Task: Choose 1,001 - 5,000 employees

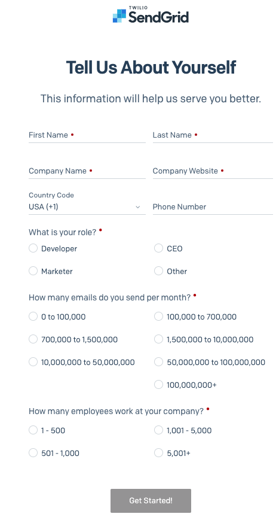Action: (x=159, y=430)
